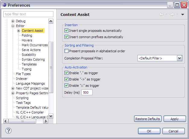Select Content Assist in the tree
The width and height of the screenshot is (189, 139).
[x=33, y=31]
